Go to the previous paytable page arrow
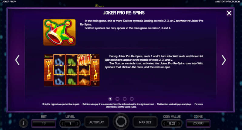 [17, 60]
